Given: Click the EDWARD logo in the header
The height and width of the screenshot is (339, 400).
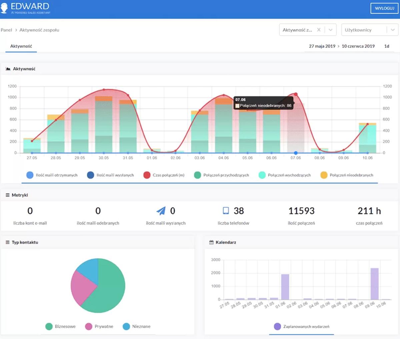Looking at the screenshot, I should 26,8.
